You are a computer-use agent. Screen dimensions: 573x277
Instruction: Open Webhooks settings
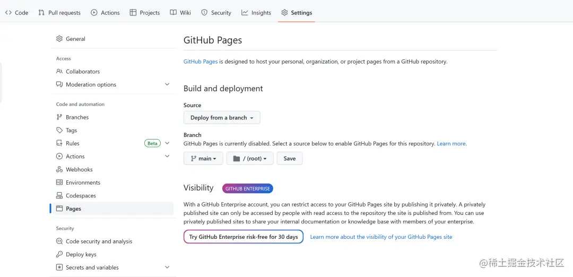[x=114, y=170]
